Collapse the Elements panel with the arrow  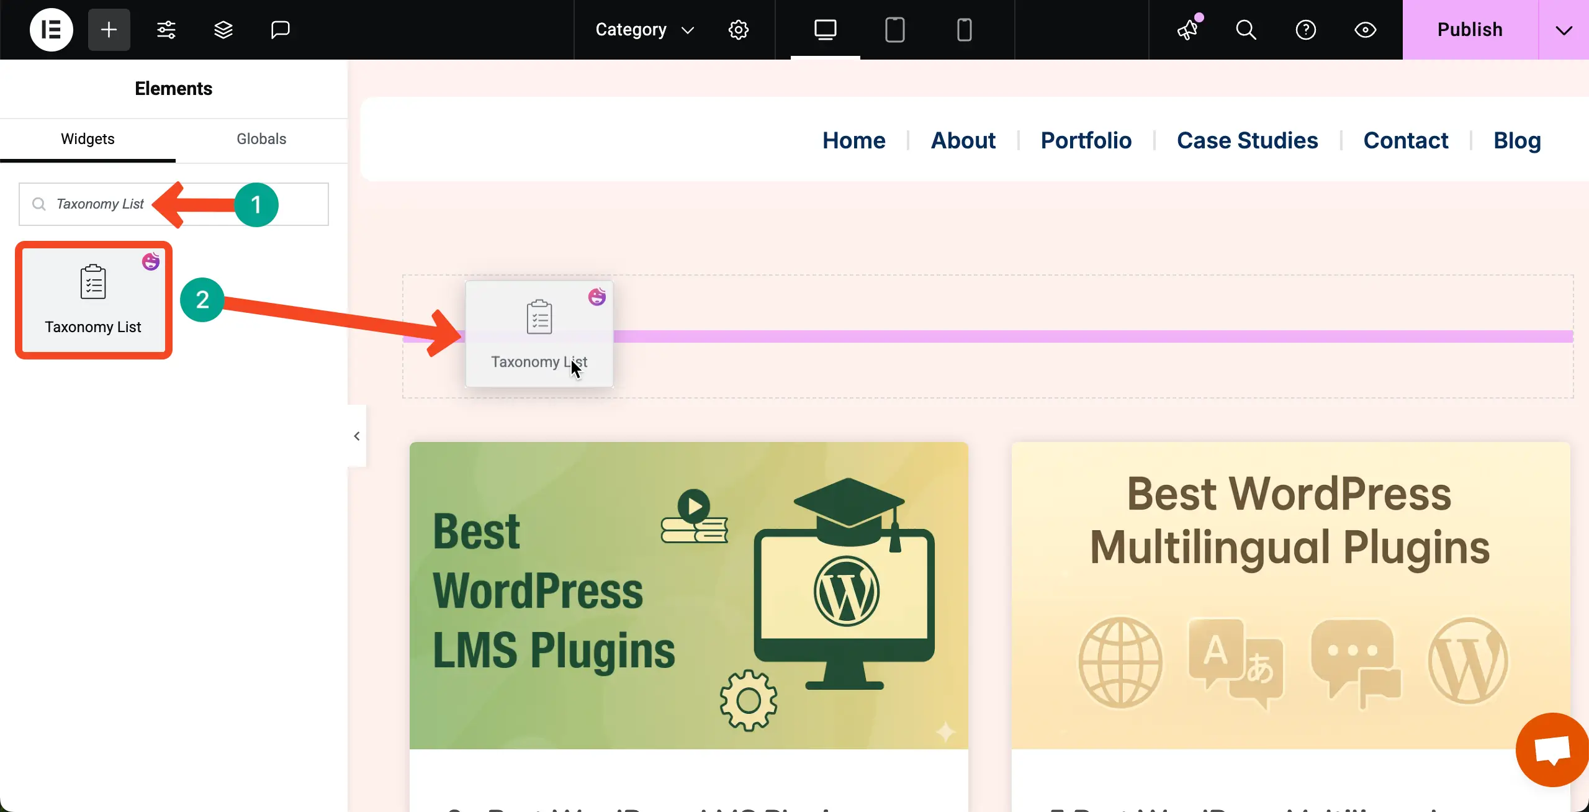357,436
